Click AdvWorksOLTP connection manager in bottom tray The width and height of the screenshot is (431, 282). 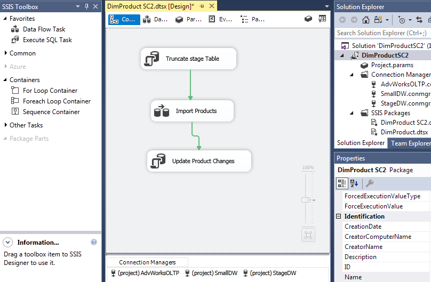[145, 273]
